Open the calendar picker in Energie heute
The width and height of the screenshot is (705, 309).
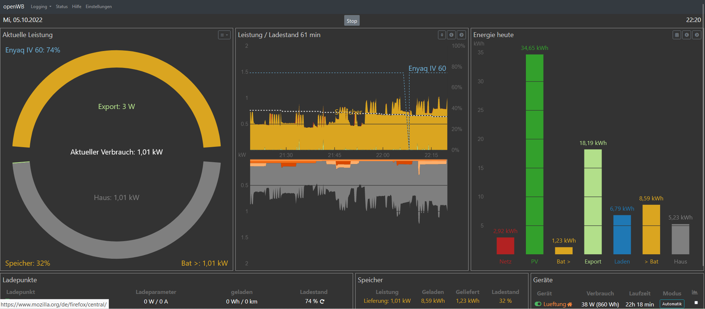(x=677, y=35)
